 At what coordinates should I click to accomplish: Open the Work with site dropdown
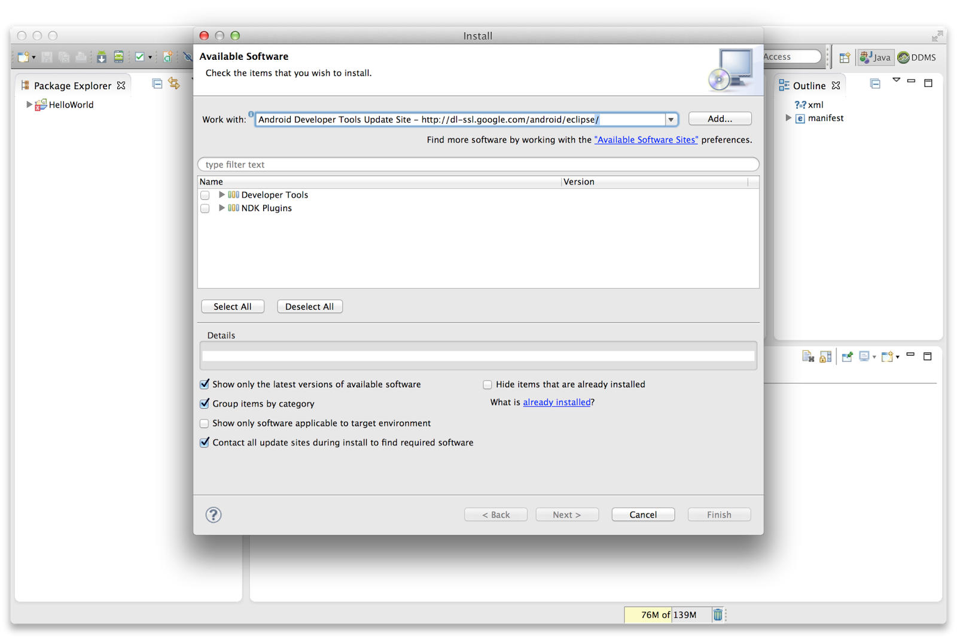point(671,119)
